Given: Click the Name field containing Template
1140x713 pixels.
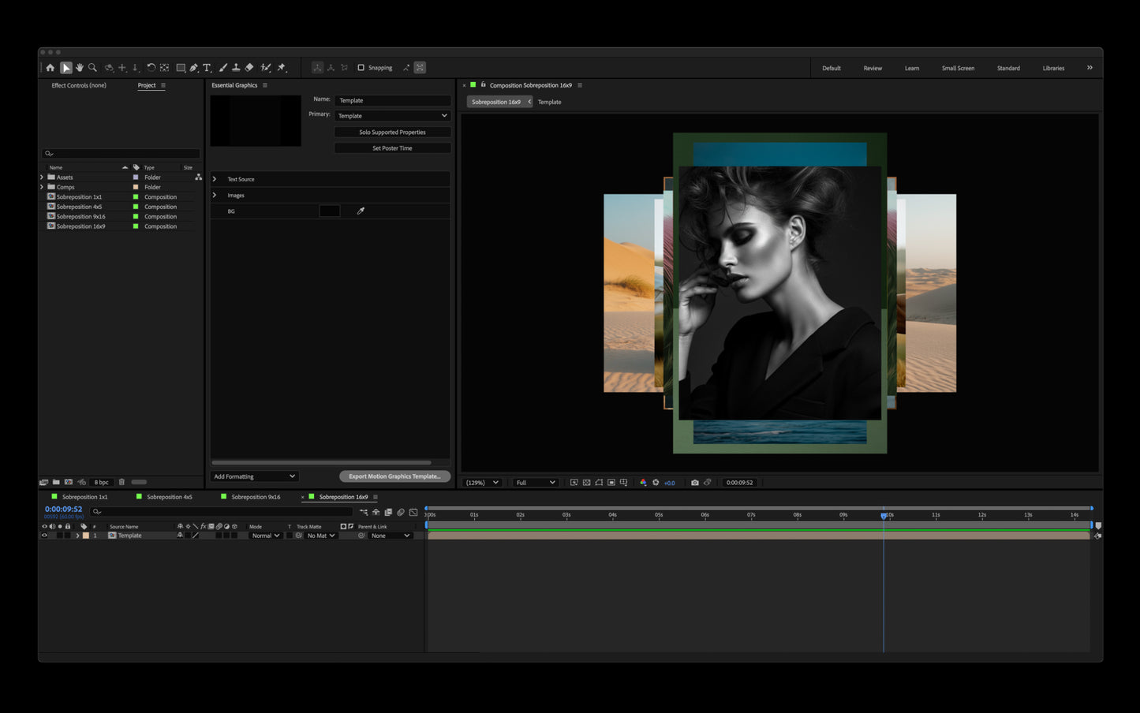Looking at the screenshot, I should coord(393,101).
